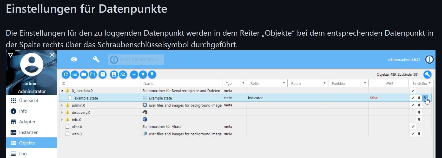Click the false value of example_state
The height and width of the screenshot is (158, 442).
[374, 98]
